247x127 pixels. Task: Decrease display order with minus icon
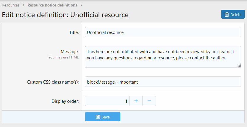(x=149, y=101)
